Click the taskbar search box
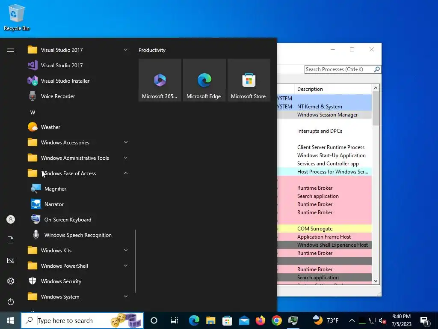The width and height of the screenshot is (438, 329). 82,320
